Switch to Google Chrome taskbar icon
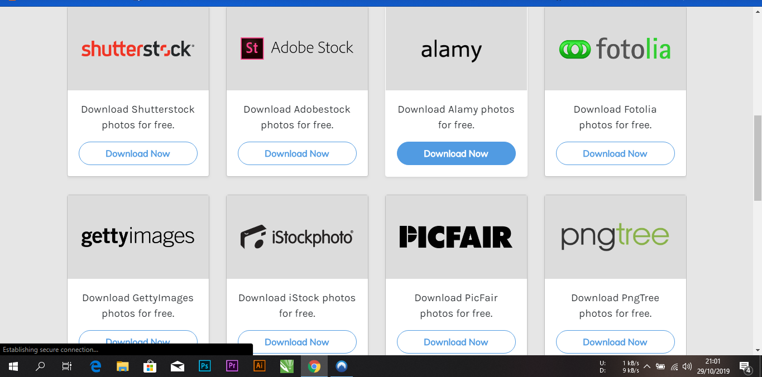This screenshot has height=377, width=762. [x=314, y=366]
